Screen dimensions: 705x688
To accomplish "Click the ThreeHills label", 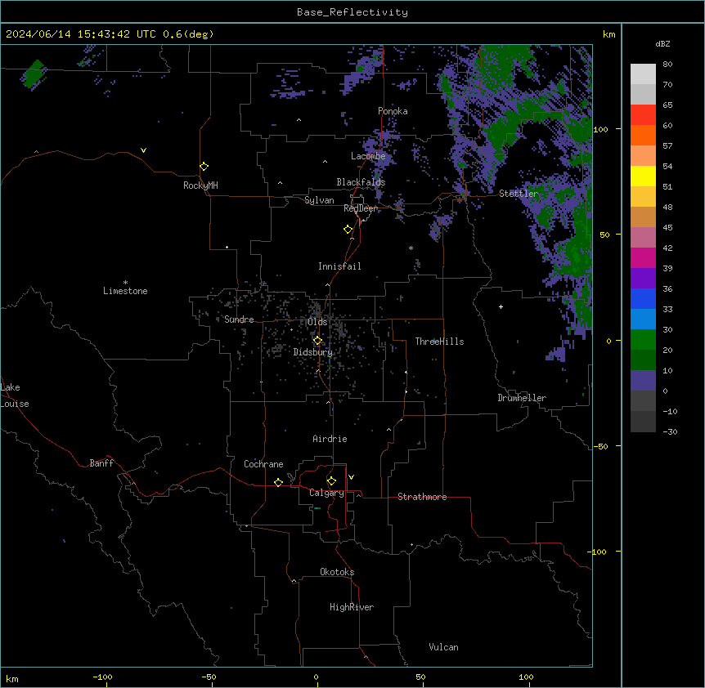I will point(439,342).
